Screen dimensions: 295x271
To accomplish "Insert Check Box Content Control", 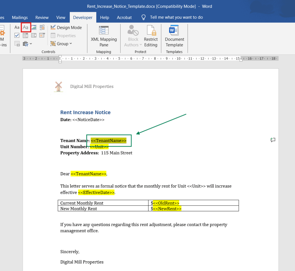I will [x=17, y=35].
